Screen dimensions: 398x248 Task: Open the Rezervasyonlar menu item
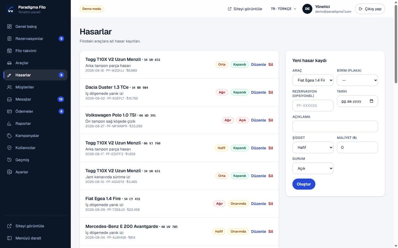pyautogui.click(x=35, y=39)
